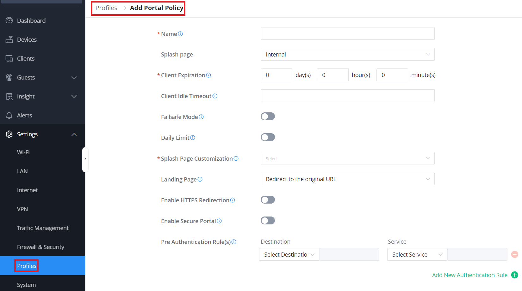The image size is (522, 291).
Task: Click Add New Authentication Rule
Action: pyautogui.click(x=469, y=275)
